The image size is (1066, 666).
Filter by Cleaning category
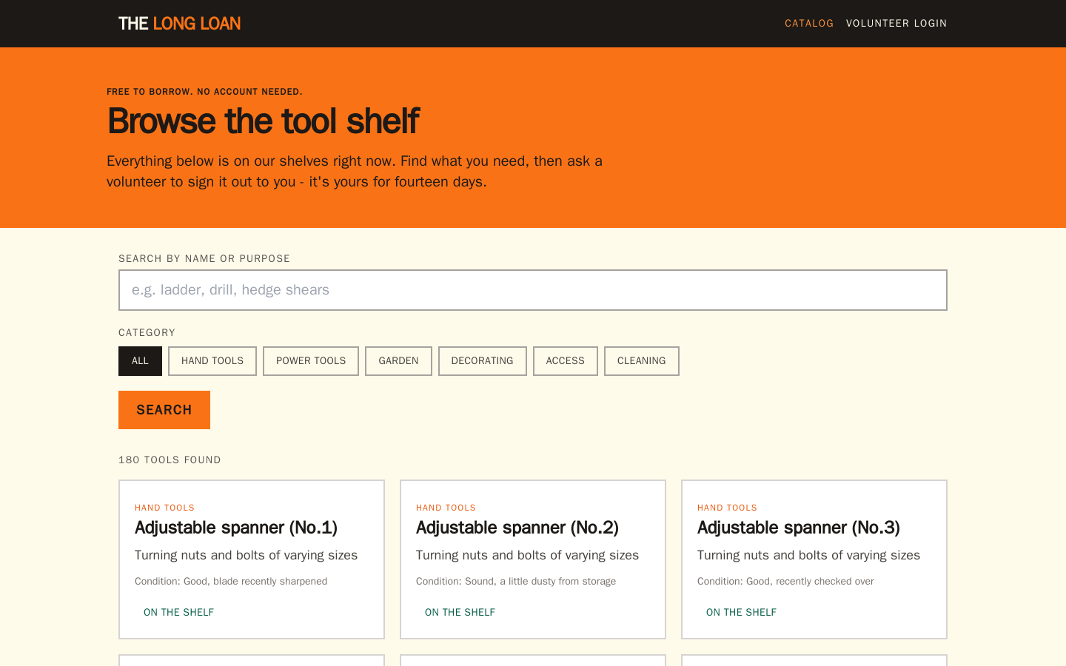642,361
